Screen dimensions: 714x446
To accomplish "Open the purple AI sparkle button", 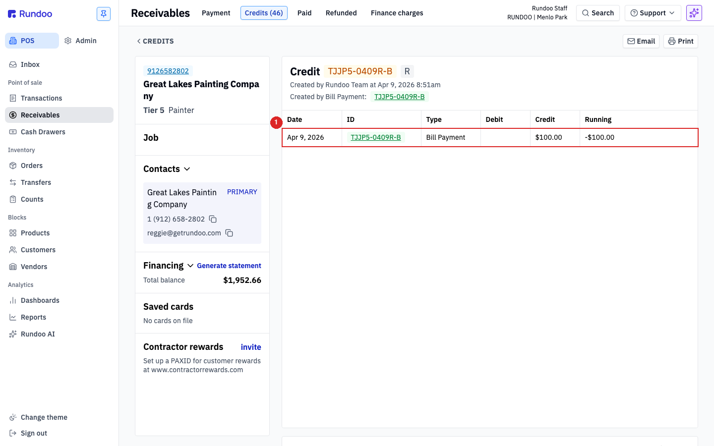I will [x=694, y=13].
